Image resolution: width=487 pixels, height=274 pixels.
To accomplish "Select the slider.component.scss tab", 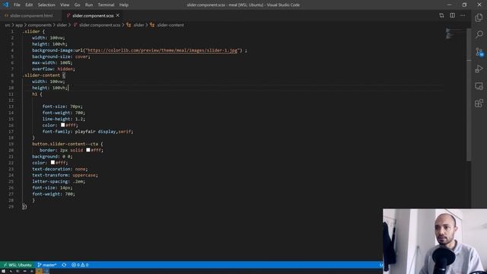I will [93, 15].
